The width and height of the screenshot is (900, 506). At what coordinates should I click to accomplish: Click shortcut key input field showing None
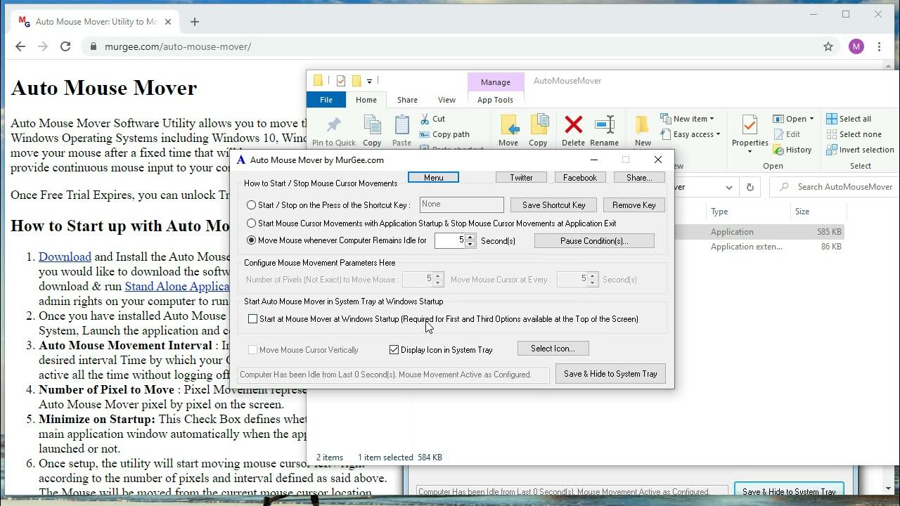click(x=462, y=205)
